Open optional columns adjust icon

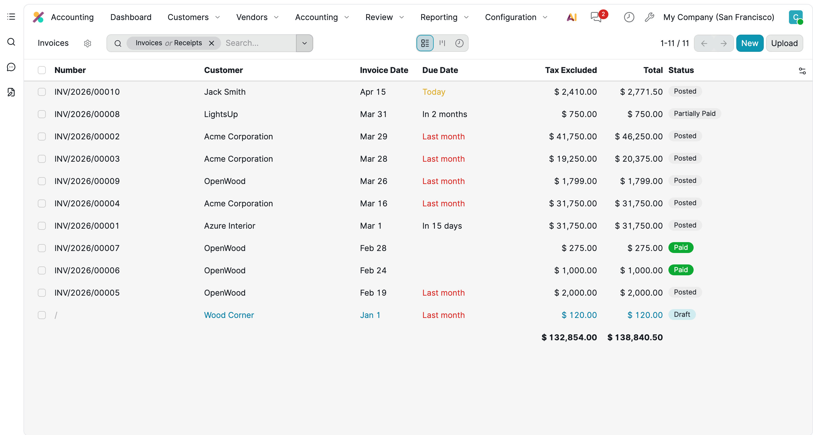coord(802,71)
